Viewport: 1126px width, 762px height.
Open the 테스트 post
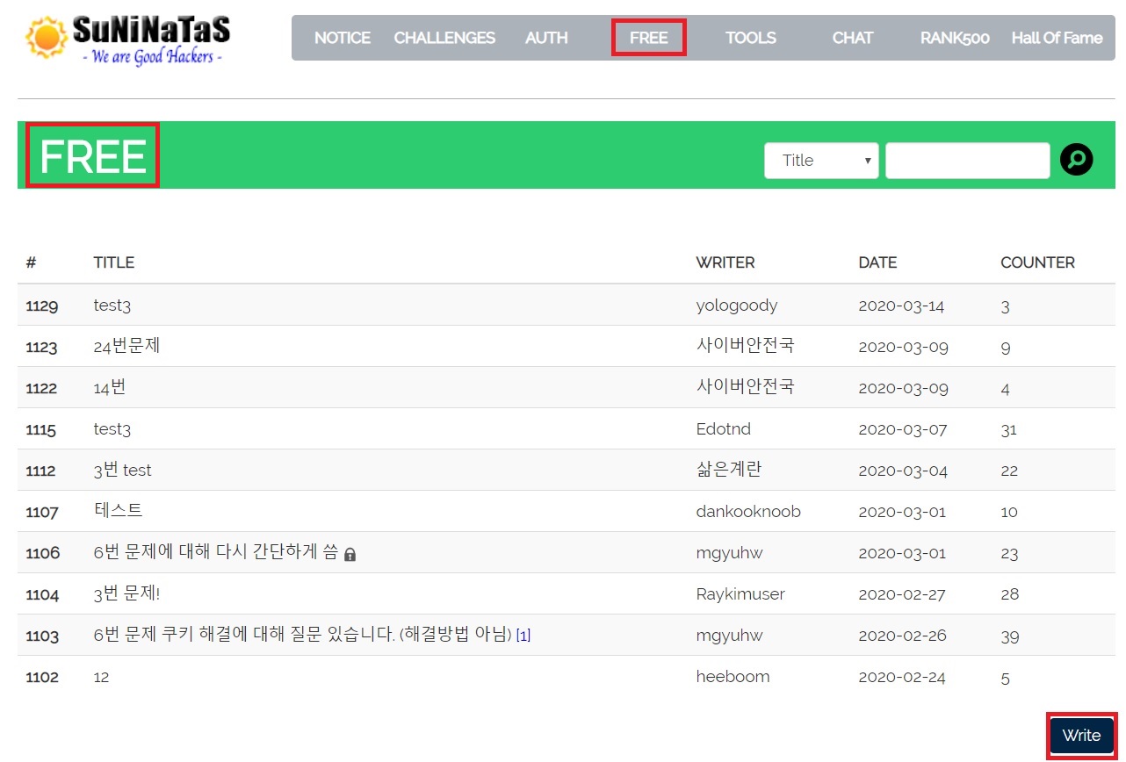118,511
